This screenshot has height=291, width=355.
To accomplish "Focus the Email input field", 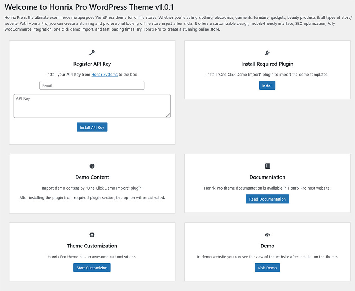I will (x=92, y=86).
